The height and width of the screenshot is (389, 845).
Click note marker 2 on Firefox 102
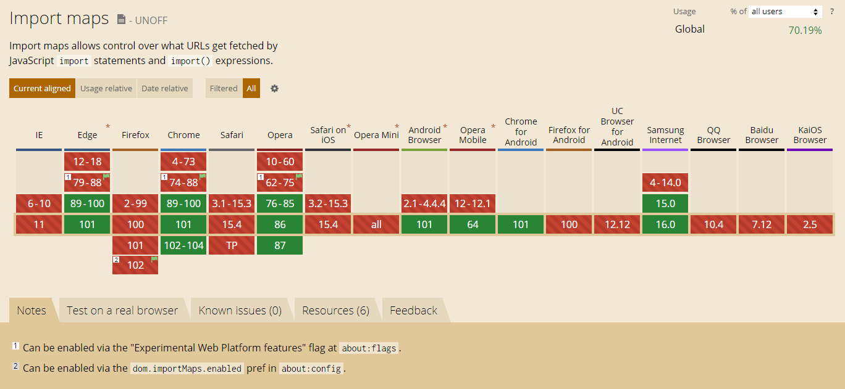click(116, 260)
